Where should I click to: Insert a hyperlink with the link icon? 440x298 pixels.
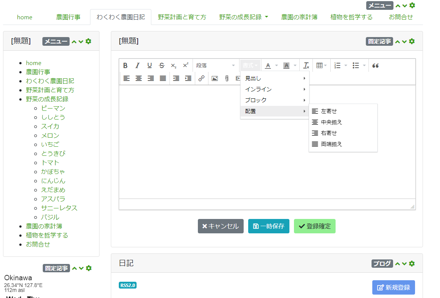click(x=201, y=78)
